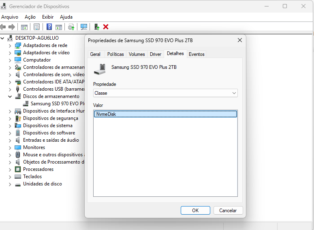Click the Teclados keyboard icon
Viewport: 314px width, 230px height.
click(x=18, y=177)
